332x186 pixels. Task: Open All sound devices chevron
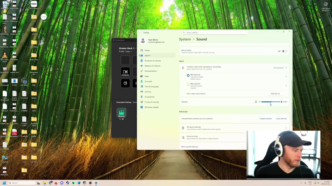286,128
